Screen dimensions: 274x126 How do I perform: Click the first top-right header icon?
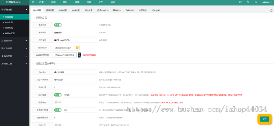click(x=240, y=2)
